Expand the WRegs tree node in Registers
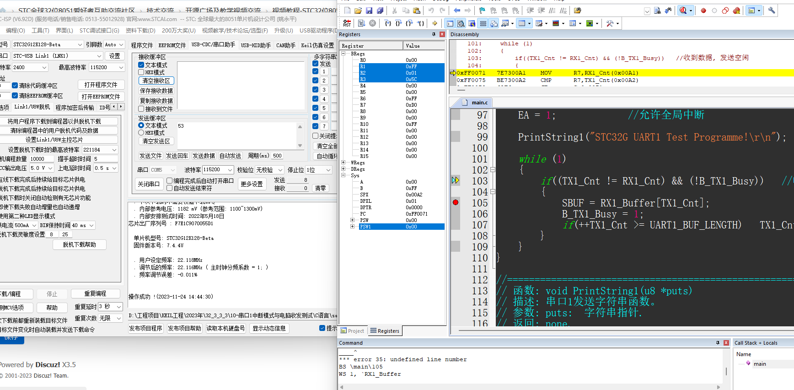The image size is (794, 390). coord(343,162)
